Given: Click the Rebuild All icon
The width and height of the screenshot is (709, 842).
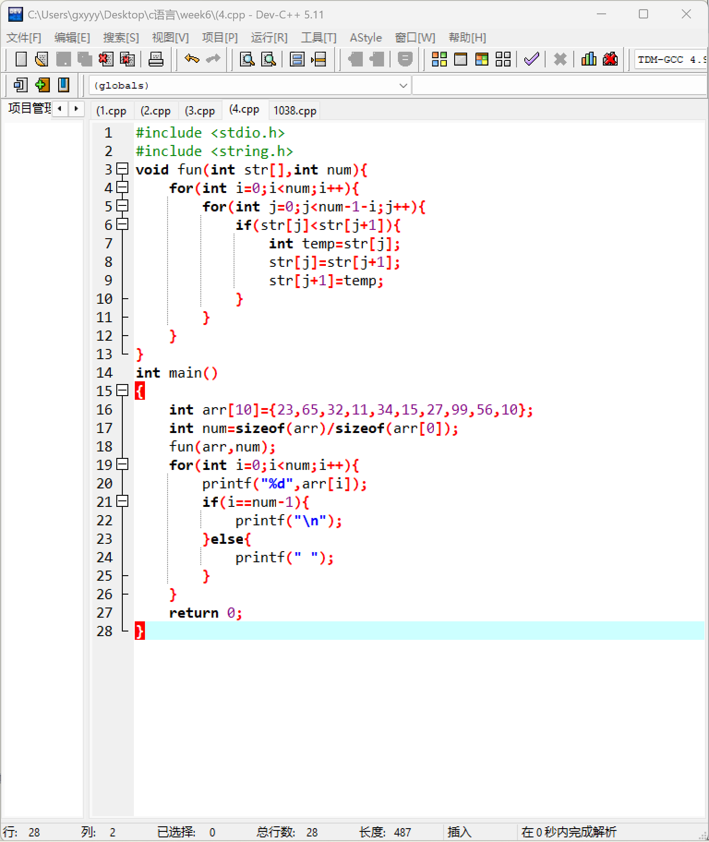Looking at the screenshot, I should [x=503, y=59].
